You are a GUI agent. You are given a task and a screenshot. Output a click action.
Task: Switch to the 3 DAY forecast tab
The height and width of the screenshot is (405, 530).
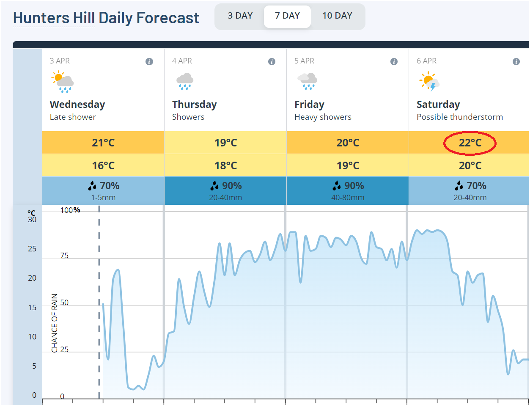[240, 16]
